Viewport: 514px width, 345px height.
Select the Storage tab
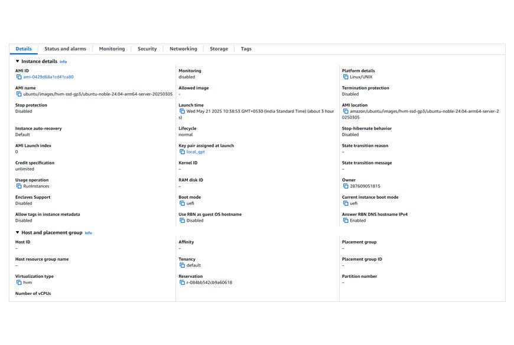[219, 49]
